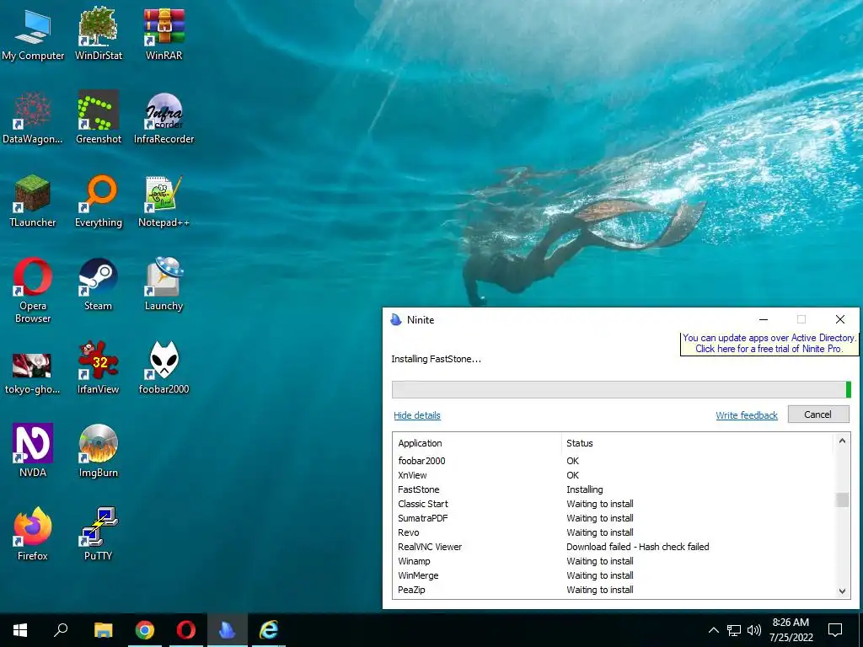Launch Steam from the desktop
The width and height of the screenshot is (863, 647).
[98, 285]
